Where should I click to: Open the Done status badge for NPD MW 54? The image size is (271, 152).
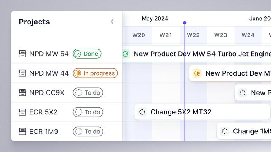[87, 54]
